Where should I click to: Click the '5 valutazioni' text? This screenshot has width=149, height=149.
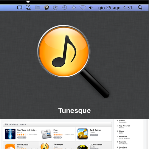32,135
